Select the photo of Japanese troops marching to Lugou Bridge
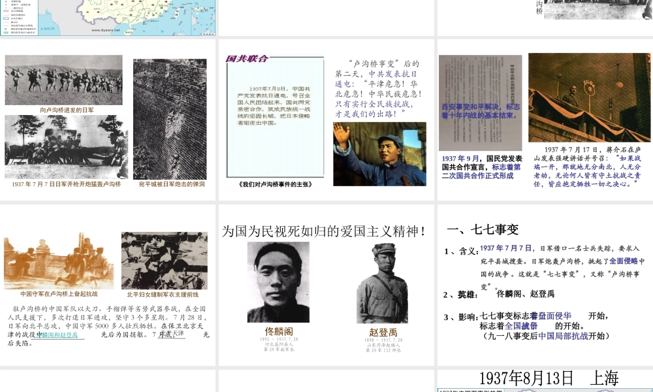 [64, 80]
